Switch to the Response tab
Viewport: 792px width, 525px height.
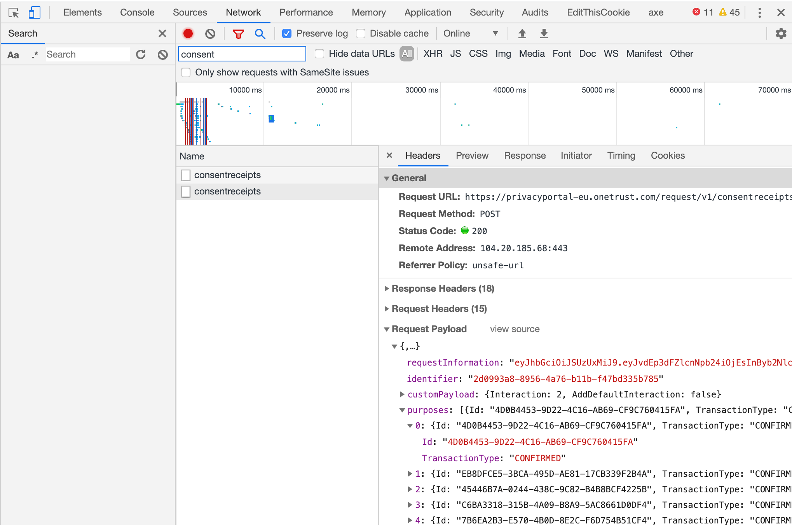point(525,156)
